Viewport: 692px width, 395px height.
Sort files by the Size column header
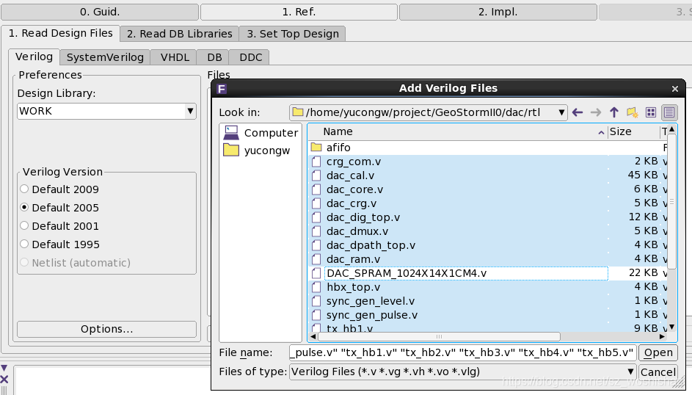[633, 131]
